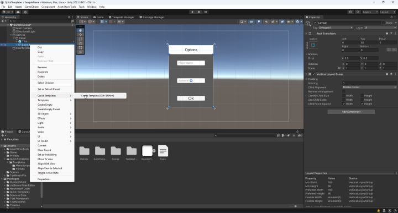Choose Create Template from the submenu
The image size is (398, 213).
tap(100, 96)
